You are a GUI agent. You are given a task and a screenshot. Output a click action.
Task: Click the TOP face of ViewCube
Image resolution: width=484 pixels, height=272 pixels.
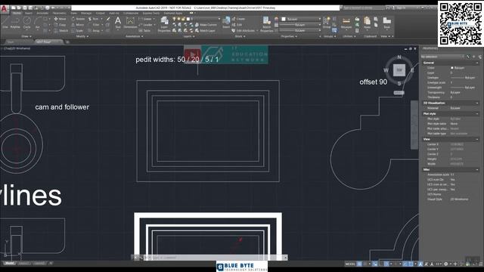pos(399,70)
